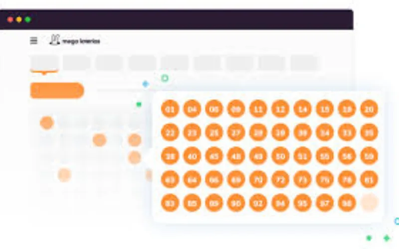
Task: Choose number ball 23
Action: click(192, 132)
